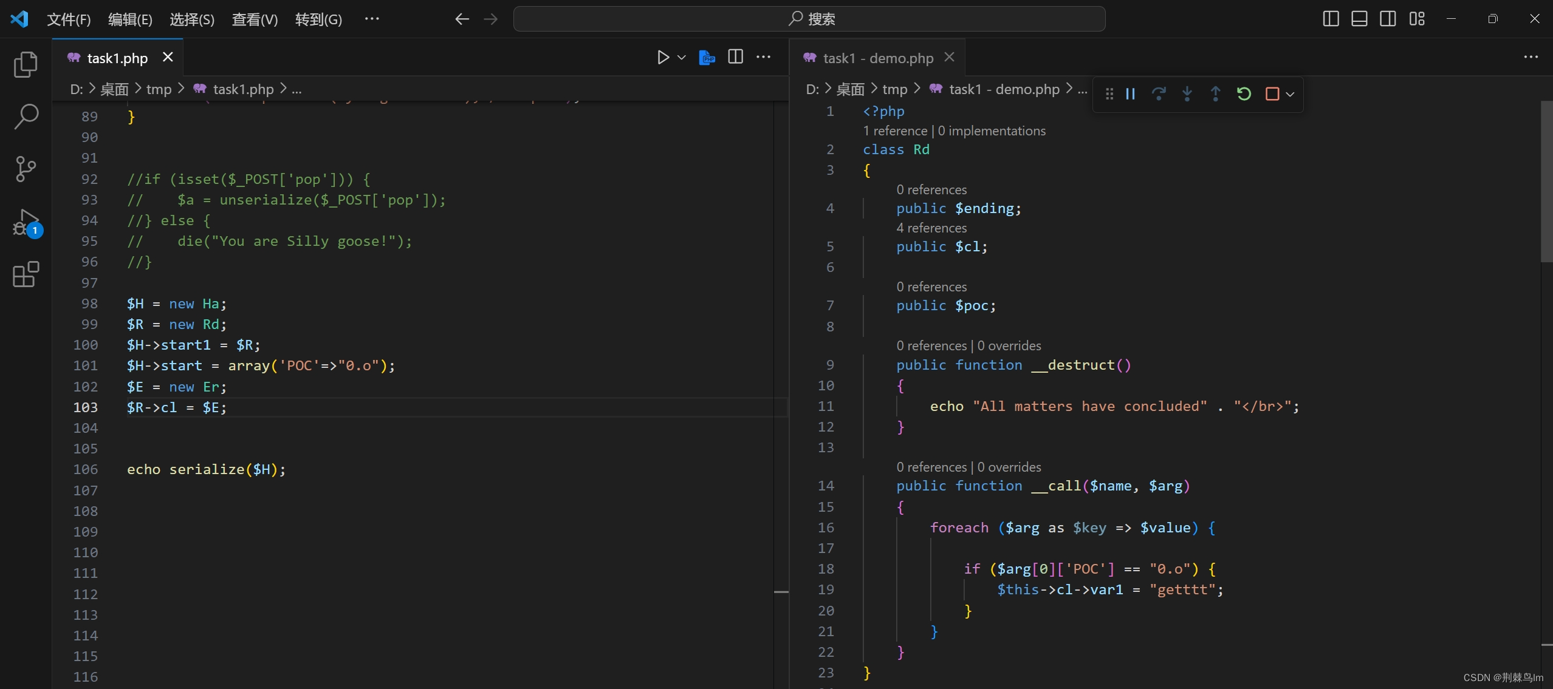
Task: Open the Search view in the activity bar
Action: tap(26, 117)
